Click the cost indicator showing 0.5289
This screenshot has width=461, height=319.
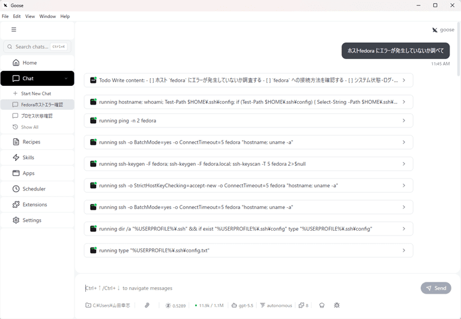pyautogui.click(x=175, y=305)
